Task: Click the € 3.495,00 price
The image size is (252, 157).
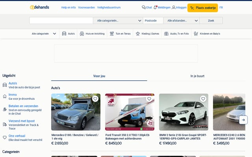Action: (221, 143)
